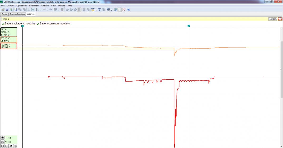Click the blue question mark help icon
The height and width of the screenshot is (148, 283).
pyautogui.click(x=129, y=10)
